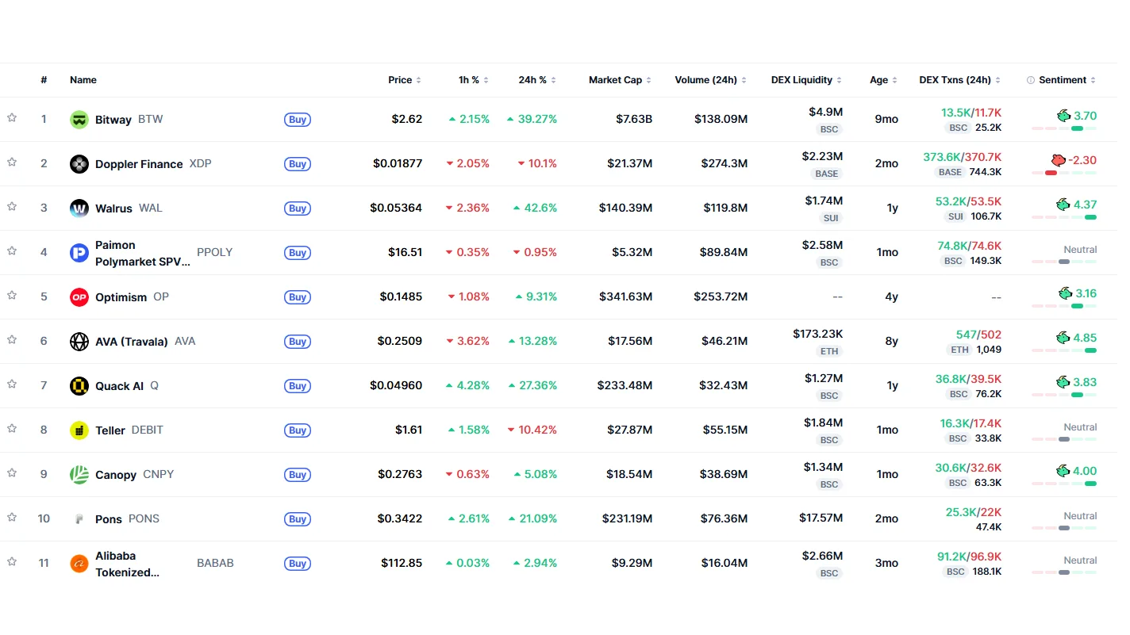Click Buy button for Bitway
This screenshot has width=1130, height=635.
coord(298,120)
